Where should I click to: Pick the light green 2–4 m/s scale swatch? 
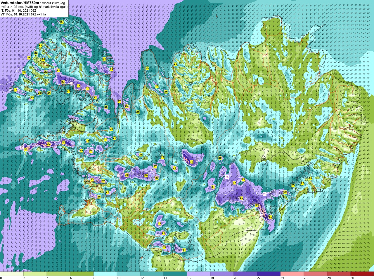(35, 274)
